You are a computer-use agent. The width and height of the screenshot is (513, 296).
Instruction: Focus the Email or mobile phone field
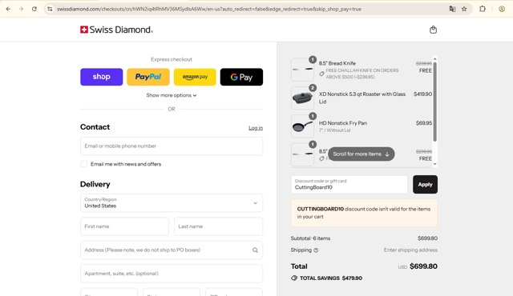pos(172,146)
